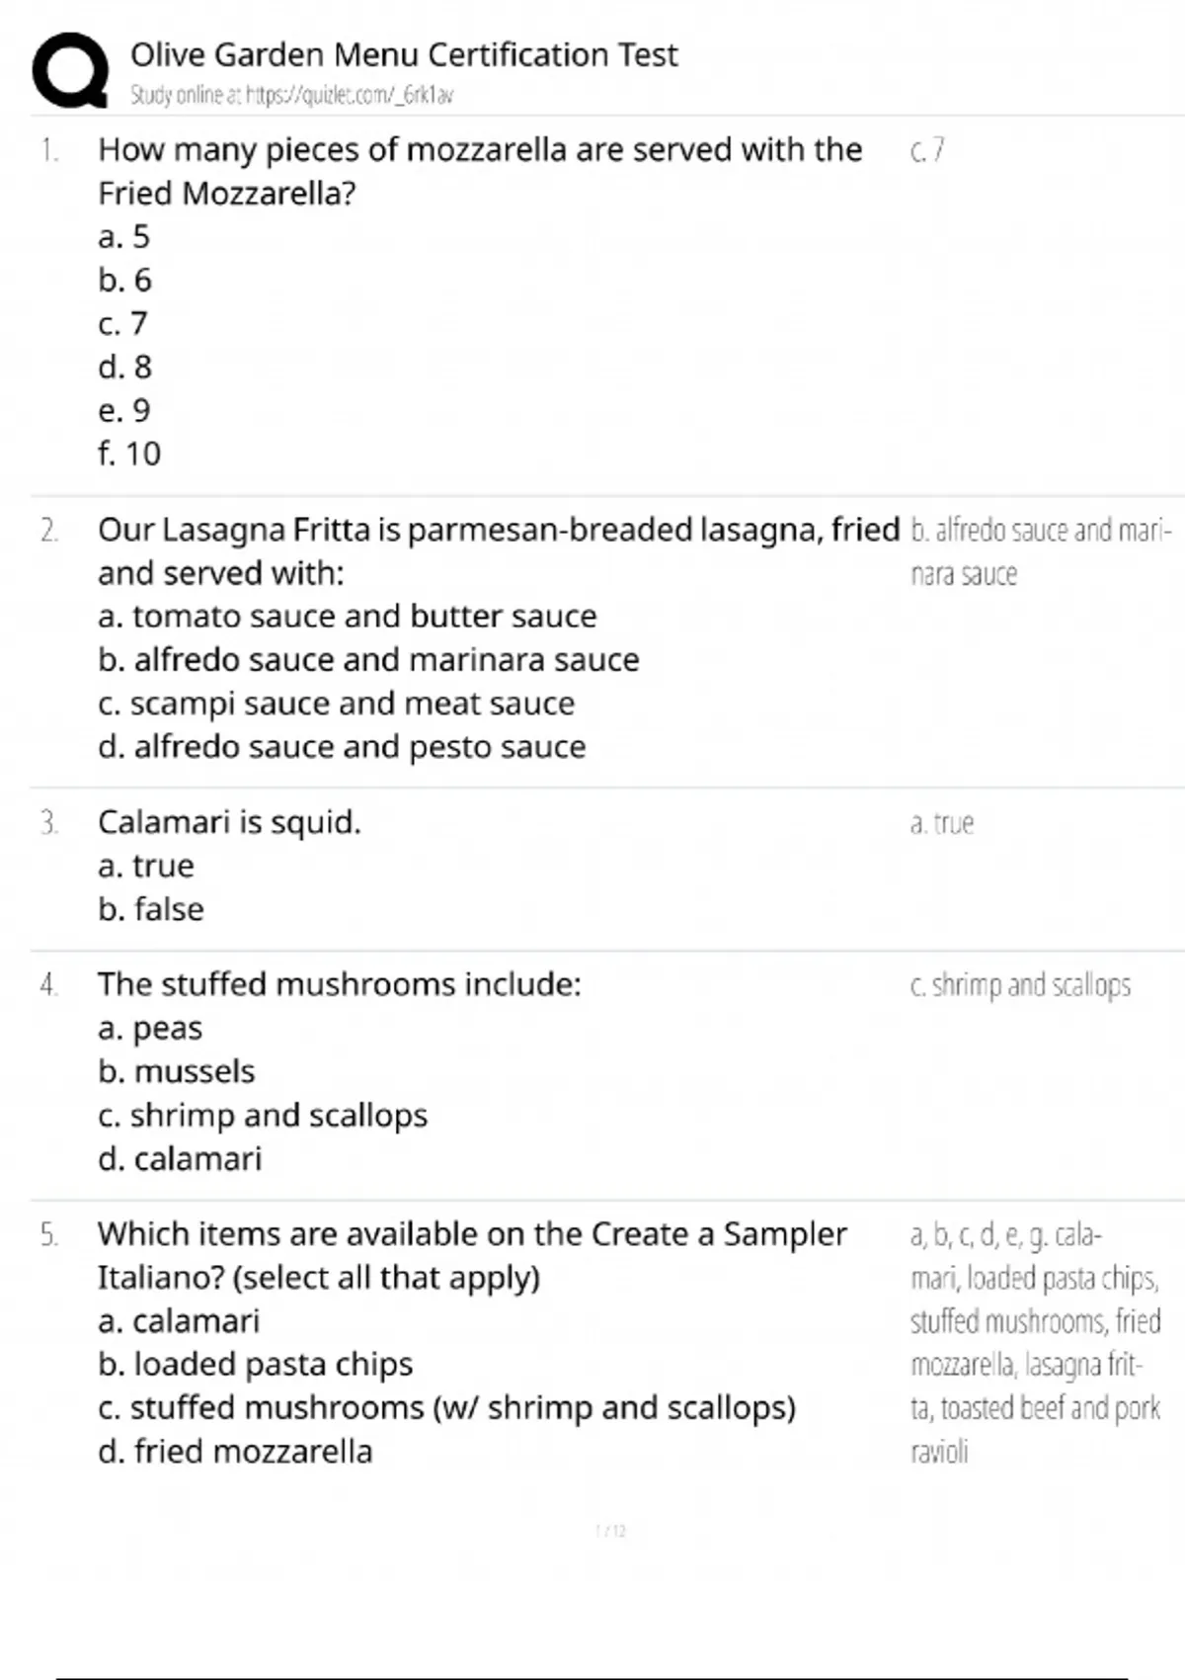Choose "a. peas" in question 4

click(x=150, y=1028)
